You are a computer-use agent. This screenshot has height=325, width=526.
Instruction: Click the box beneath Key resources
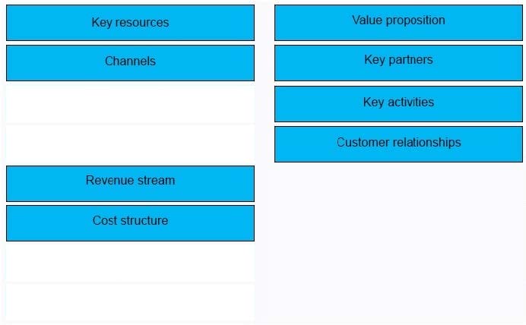pyautogui.click(x=130, y=63)
